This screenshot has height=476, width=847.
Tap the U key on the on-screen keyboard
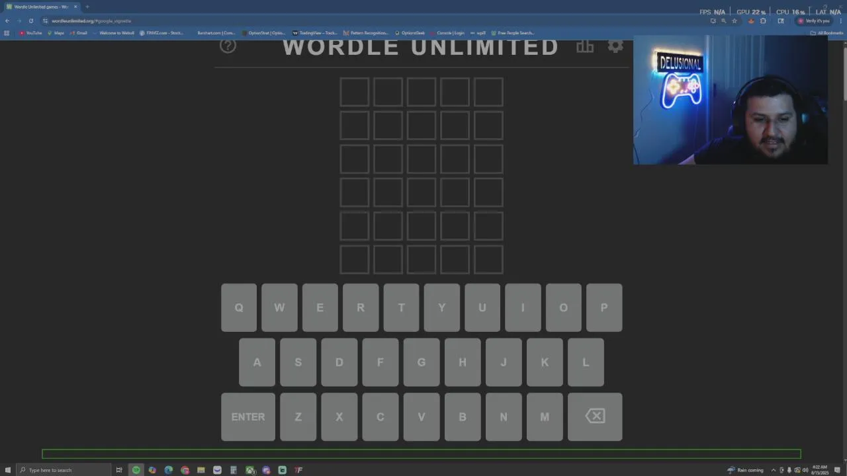[482, 307]
